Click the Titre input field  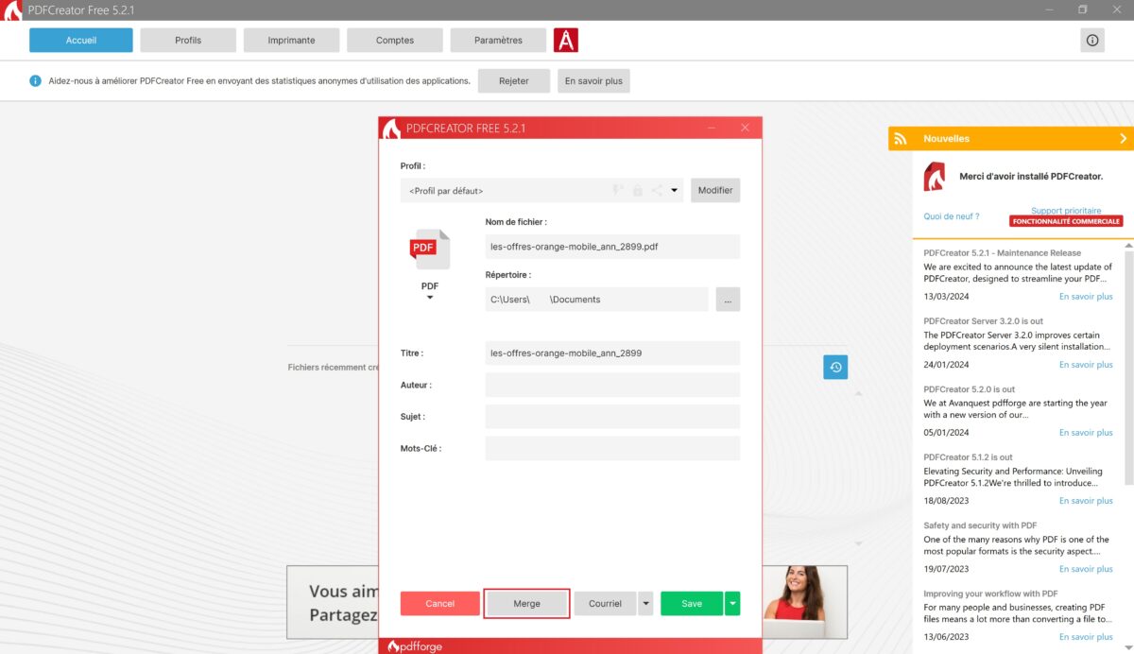612,353
